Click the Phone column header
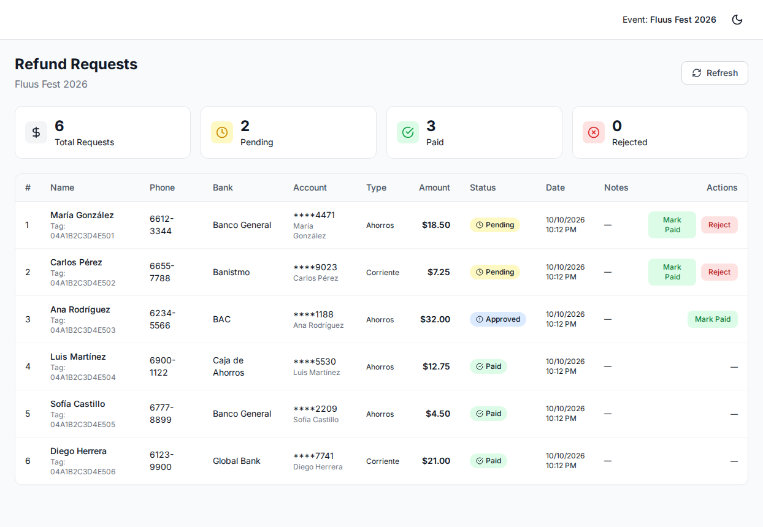This screenshot has height=527, width=763. point(163,188)
